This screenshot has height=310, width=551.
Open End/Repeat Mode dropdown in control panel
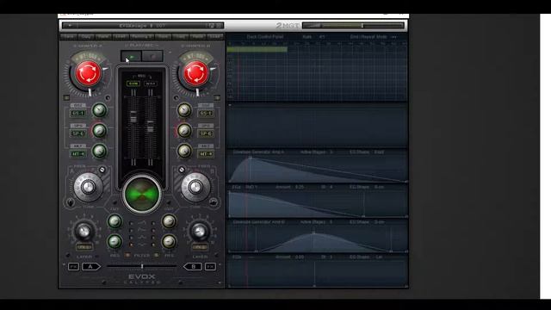click(373, 36)
